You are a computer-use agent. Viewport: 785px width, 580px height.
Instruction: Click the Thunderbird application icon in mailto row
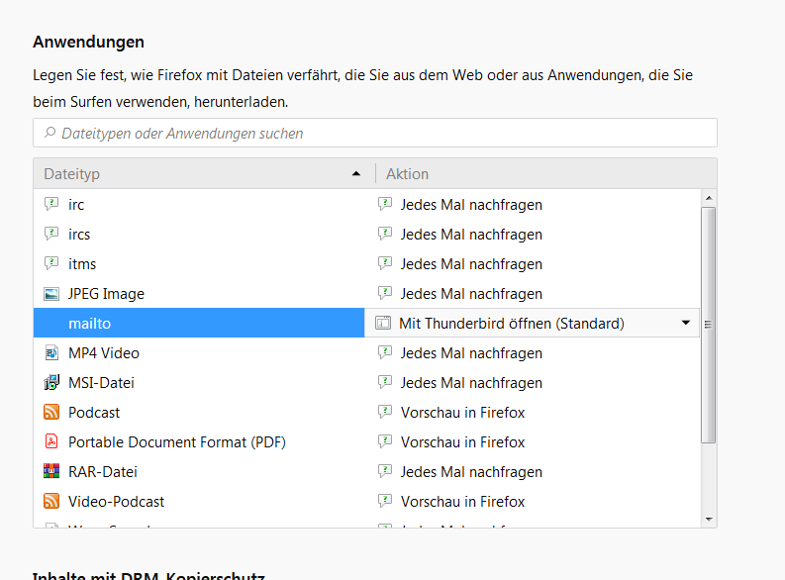click(383, 323)
